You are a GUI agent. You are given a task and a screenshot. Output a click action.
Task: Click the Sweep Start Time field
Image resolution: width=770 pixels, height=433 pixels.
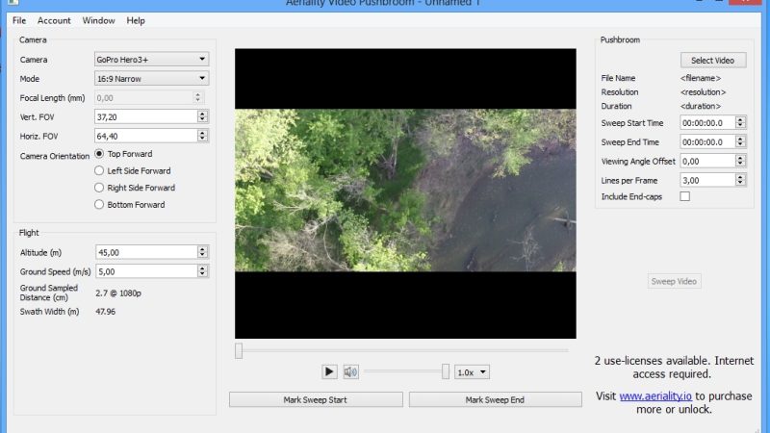pyautogui.click(x=707, y=123)
